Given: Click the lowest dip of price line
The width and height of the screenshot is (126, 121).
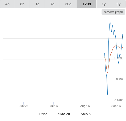Looking at the screenshot, I should click(x=108, y=94).
